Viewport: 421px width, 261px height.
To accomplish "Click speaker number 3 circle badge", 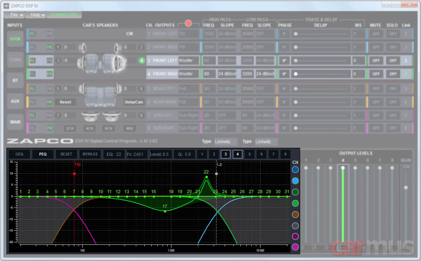I will click(x=58, y=61).
